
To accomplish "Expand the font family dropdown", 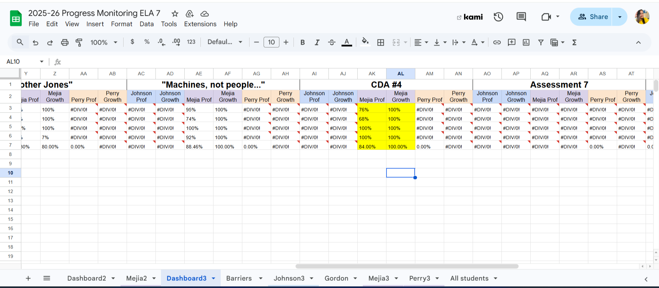I will click(x=225, y=42).
